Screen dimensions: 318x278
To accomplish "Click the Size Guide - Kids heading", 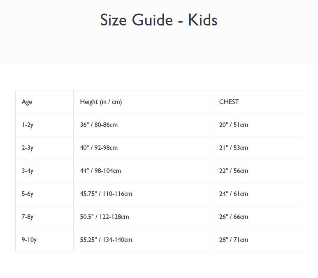I will 159,20.
